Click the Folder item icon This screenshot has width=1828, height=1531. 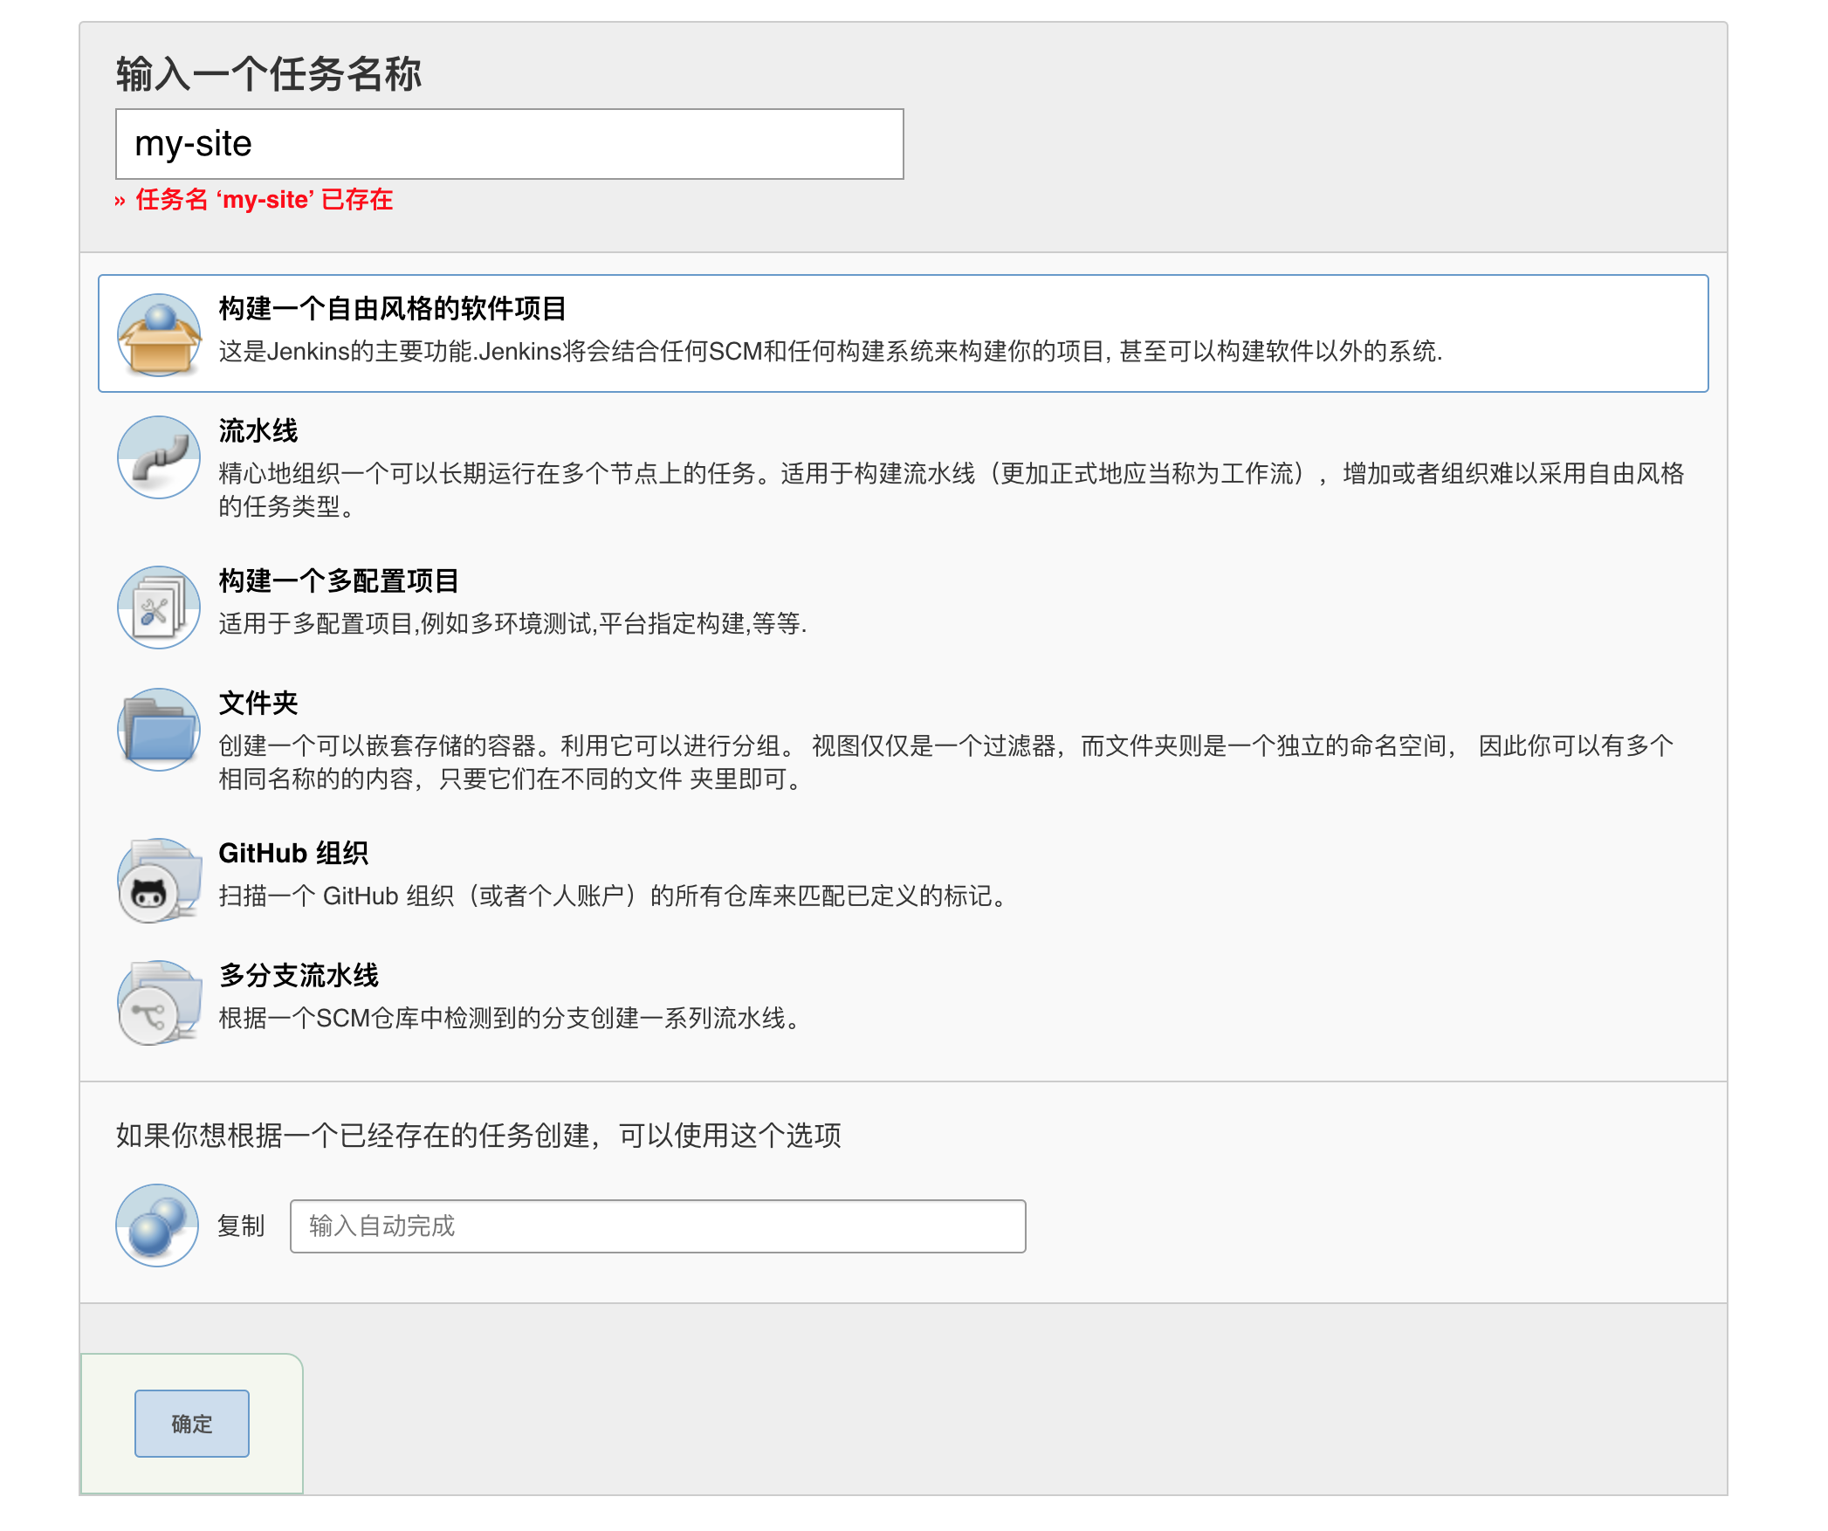[159, 729]
